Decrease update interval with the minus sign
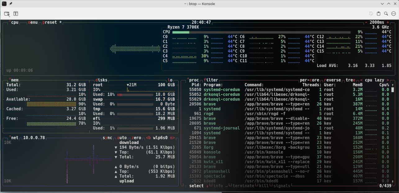Viewport: 399px width, 193px height. click(366, 22)
